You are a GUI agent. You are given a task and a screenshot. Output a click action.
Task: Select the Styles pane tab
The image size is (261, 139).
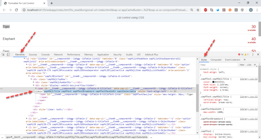point(204,60)
